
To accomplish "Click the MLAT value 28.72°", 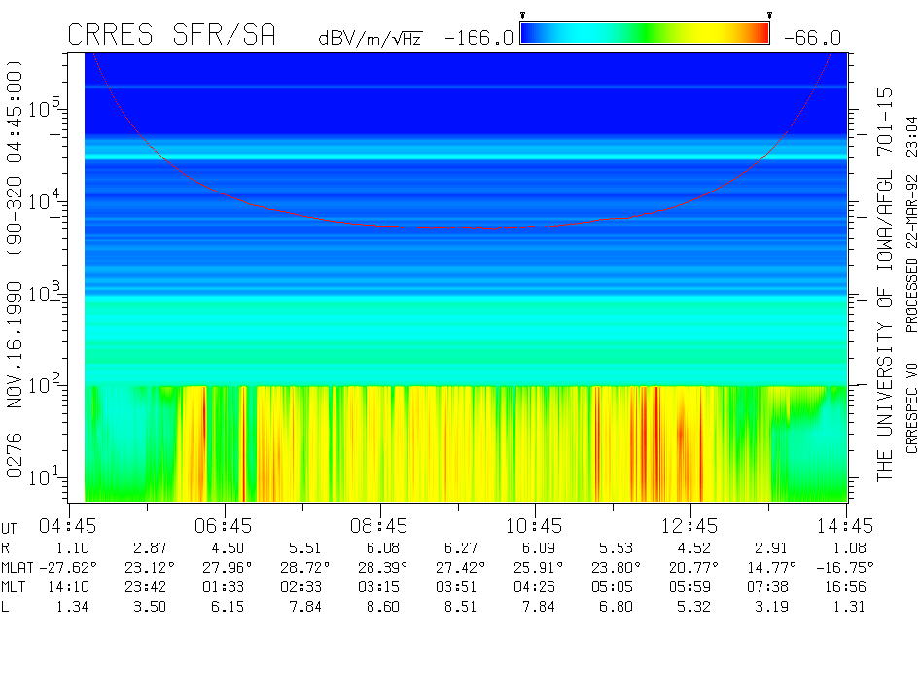I will [x=302, y=567].
